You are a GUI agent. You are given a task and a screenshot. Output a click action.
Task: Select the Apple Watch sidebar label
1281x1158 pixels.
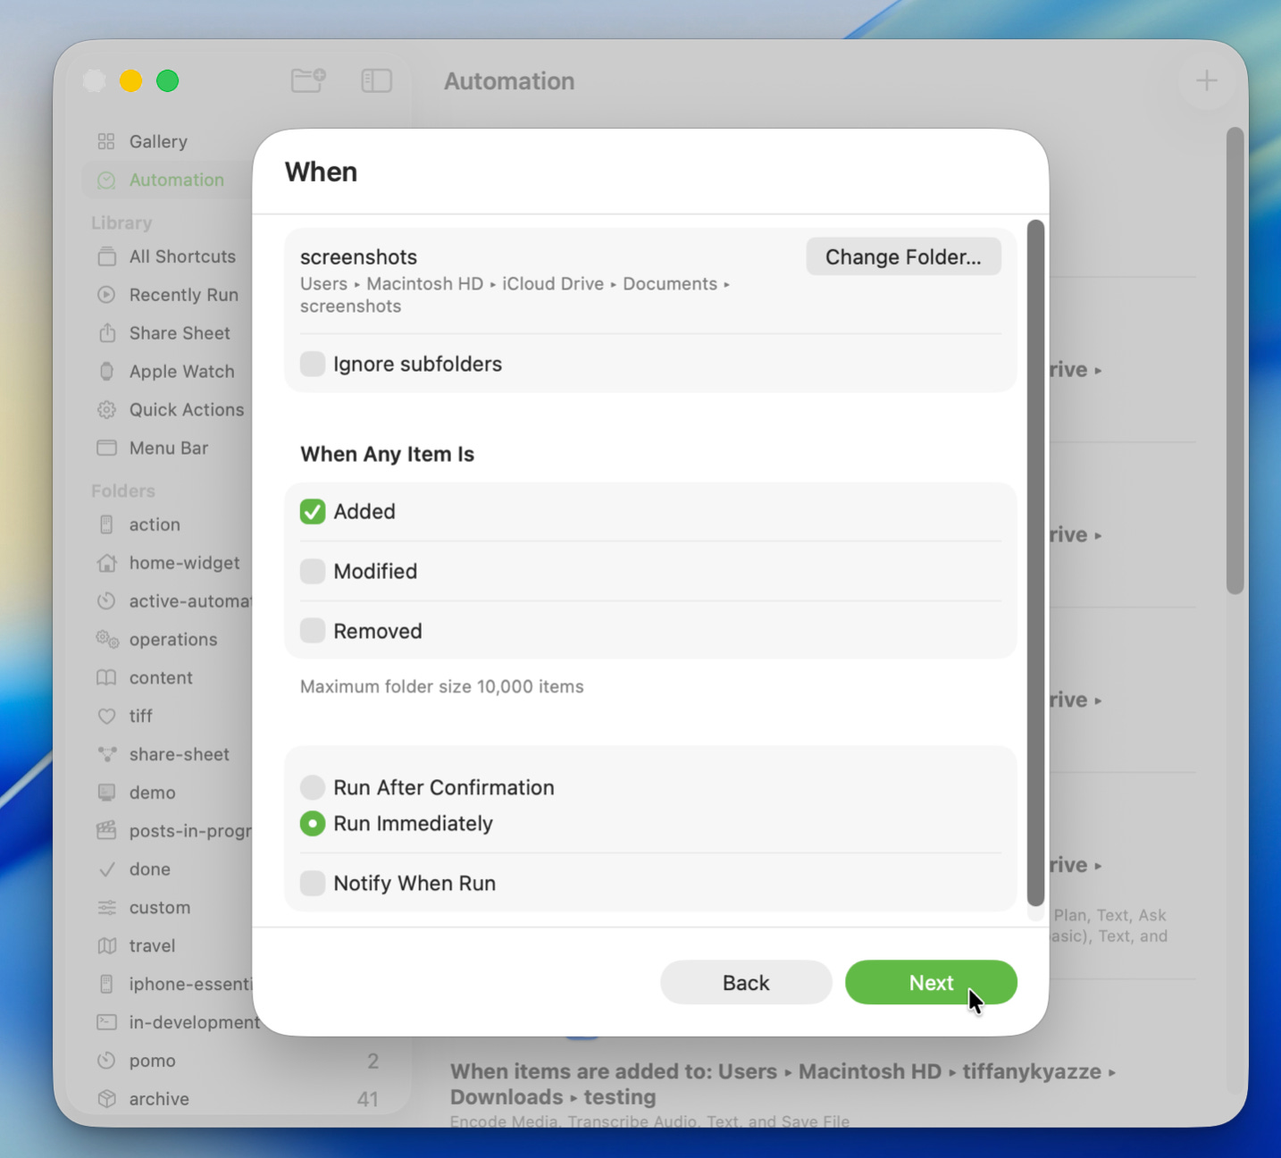[x=182, y=372]
